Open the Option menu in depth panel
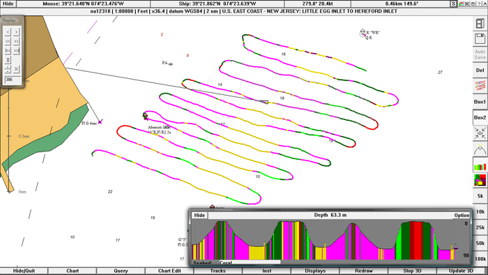 [x=462, y=215]
